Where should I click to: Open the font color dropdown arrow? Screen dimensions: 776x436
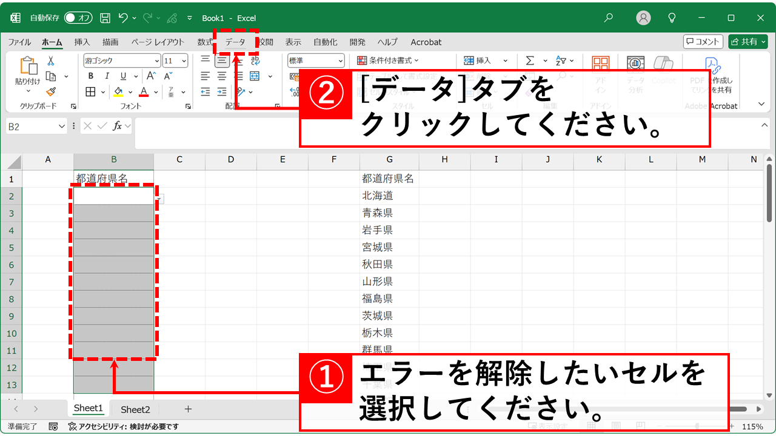tap(156, 93)
